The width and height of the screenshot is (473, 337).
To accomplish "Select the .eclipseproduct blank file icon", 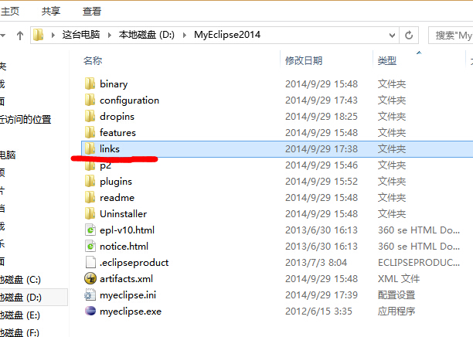I will [90, 263].
